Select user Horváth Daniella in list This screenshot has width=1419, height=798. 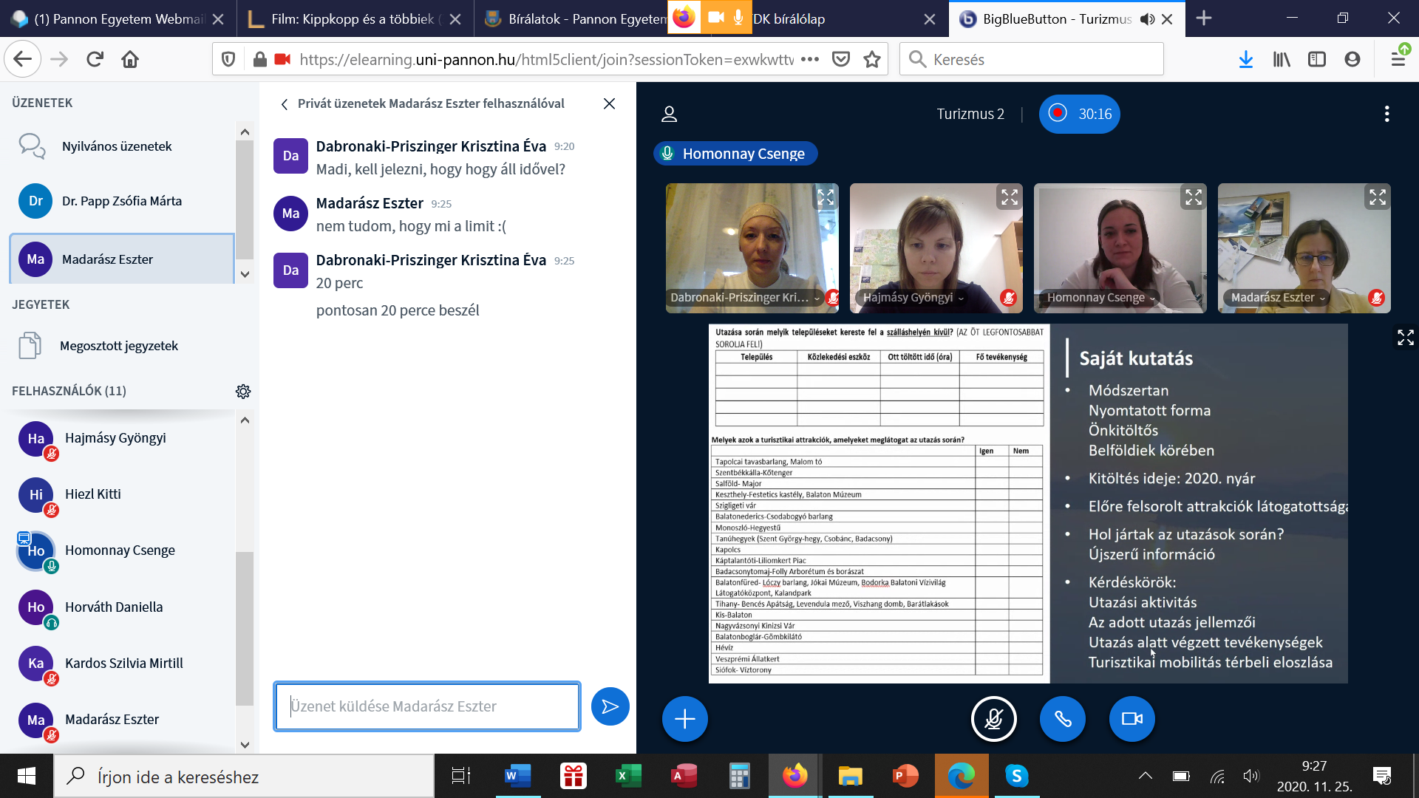[114, 607]
